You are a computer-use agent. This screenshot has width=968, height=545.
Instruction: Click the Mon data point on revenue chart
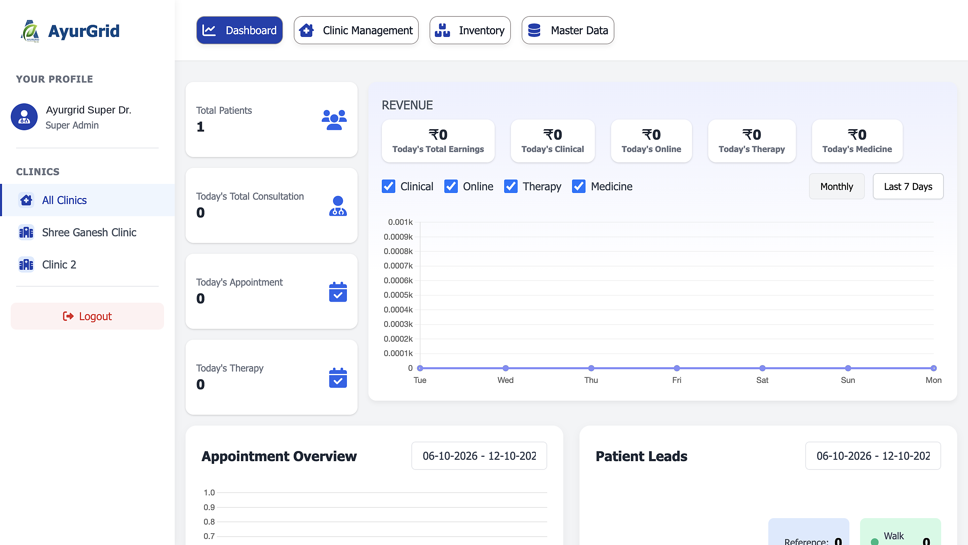(933, 368)
